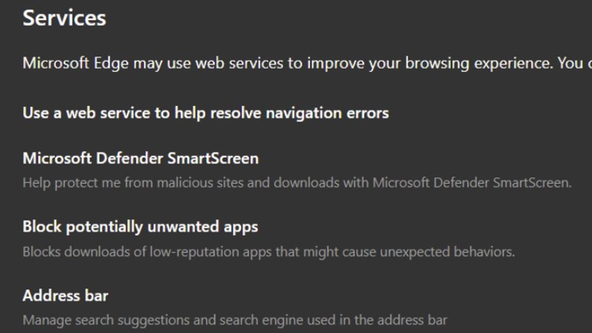Click the 'Use a web service' navigation errors setting

[x=205, y=113]
